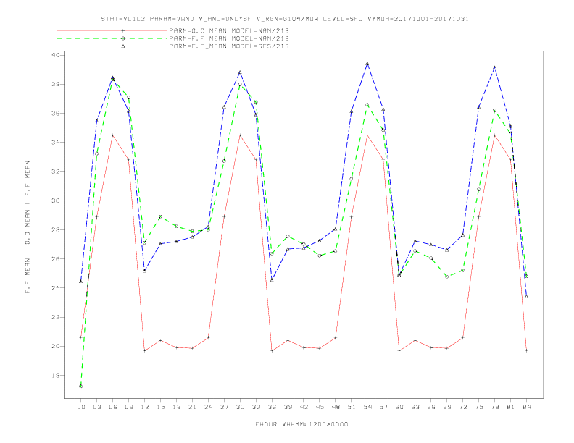
Task: Click x-axis tick label 12
Action: (145, 407)
